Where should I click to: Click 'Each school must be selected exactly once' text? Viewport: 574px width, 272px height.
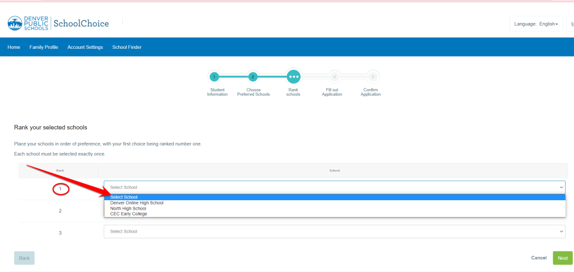[59, 154]
